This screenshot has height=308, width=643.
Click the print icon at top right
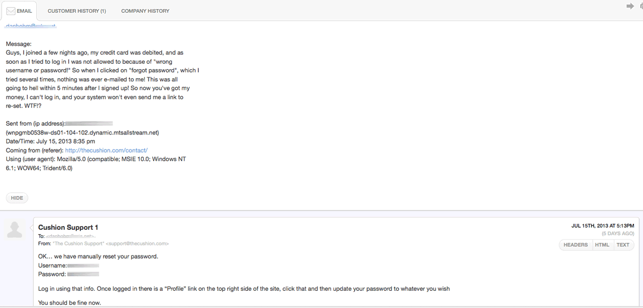pyautogui.click(x=641, y=6)
